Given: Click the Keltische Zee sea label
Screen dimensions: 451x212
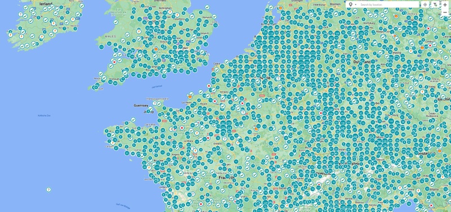Looking at the screenshot, I should 45,116.
